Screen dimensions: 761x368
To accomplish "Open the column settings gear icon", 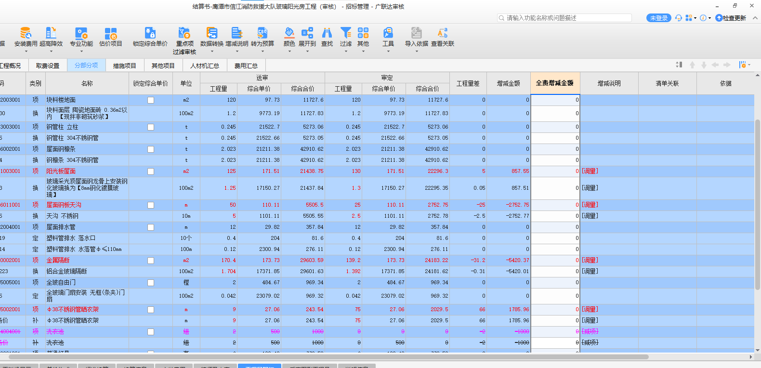I will (x=743, y=65).
